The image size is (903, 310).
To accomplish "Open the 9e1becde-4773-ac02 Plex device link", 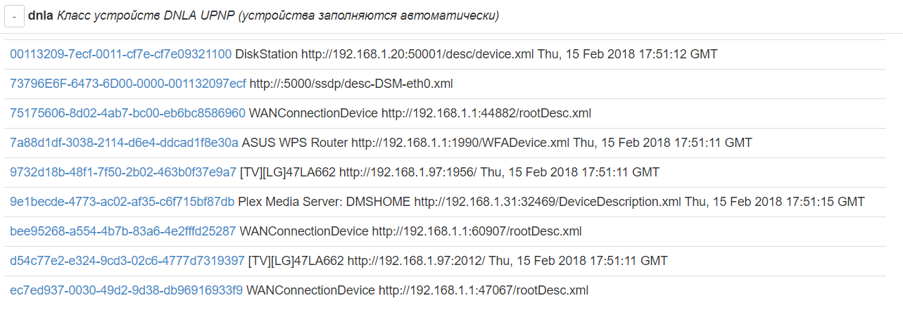I will [x=122, y=202].
